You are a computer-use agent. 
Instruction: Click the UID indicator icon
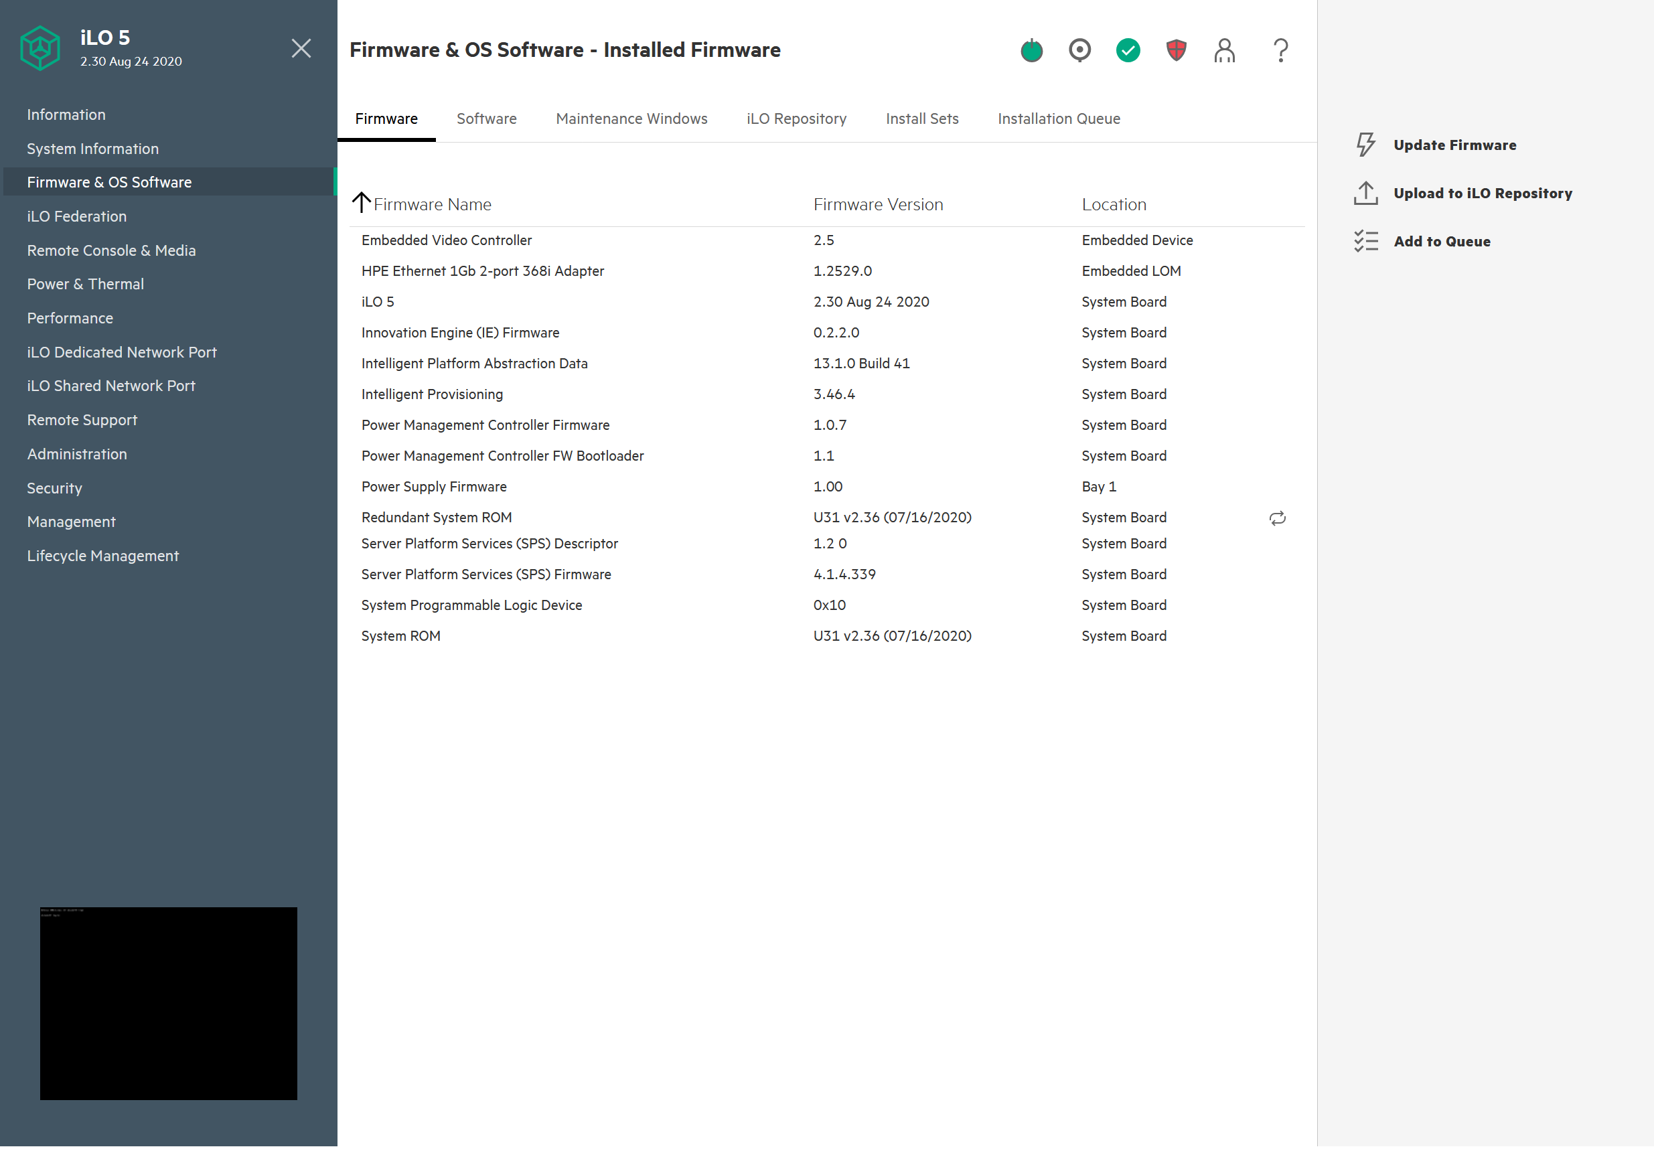pos(1079,50)
